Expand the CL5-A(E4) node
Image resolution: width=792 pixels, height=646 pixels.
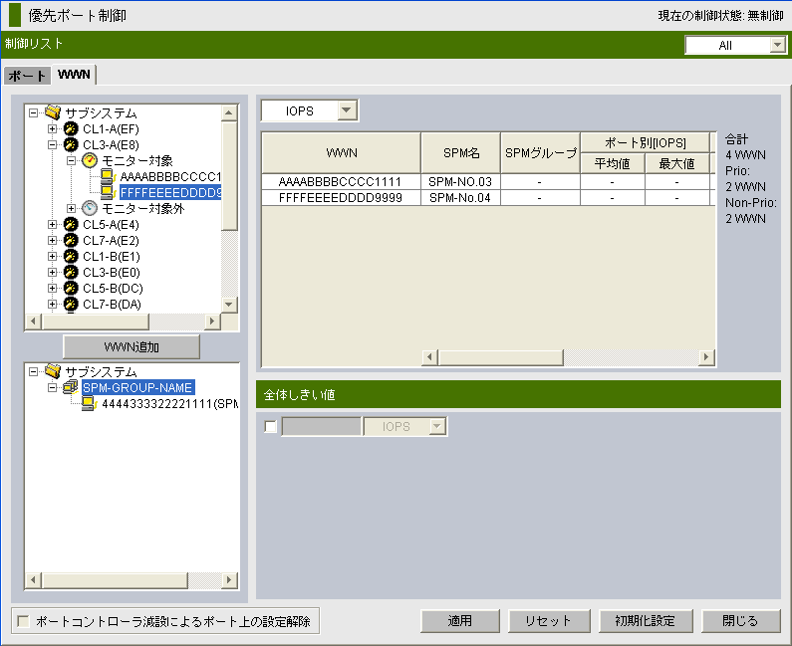pos(52,224)
